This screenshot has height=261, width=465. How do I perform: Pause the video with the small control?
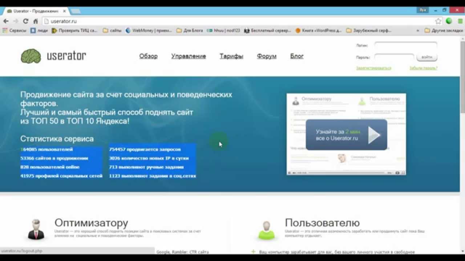tap(290, 173)
